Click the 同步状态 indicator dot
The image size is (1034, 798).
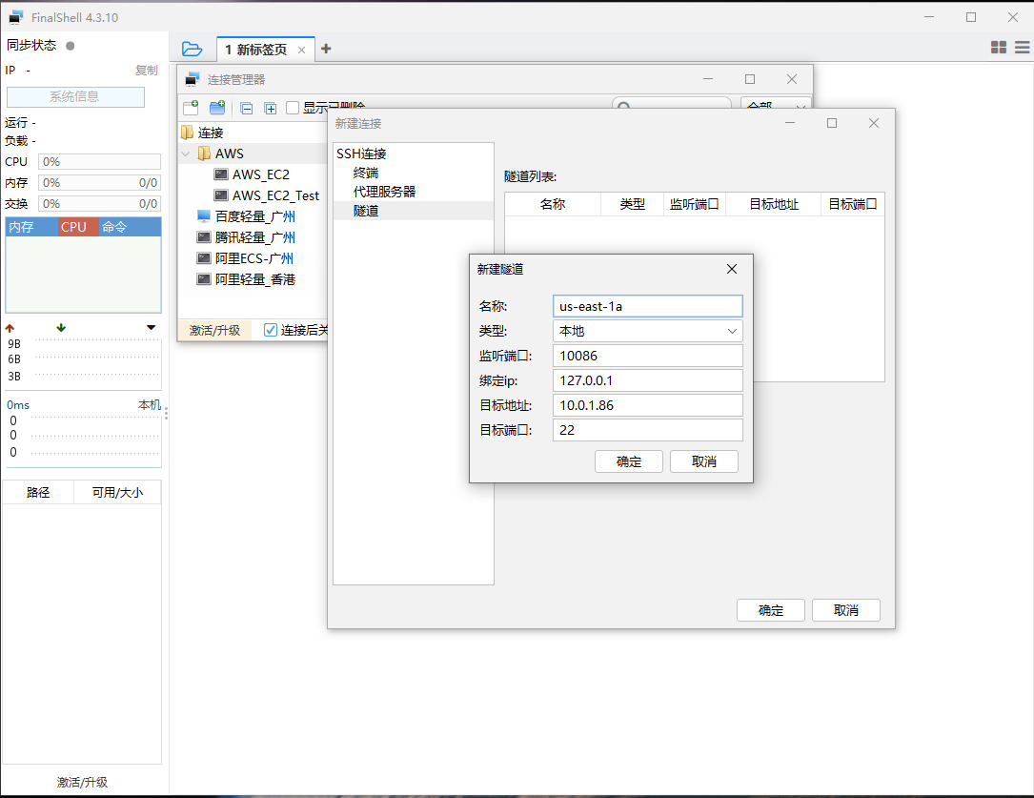tap(70, 46)
